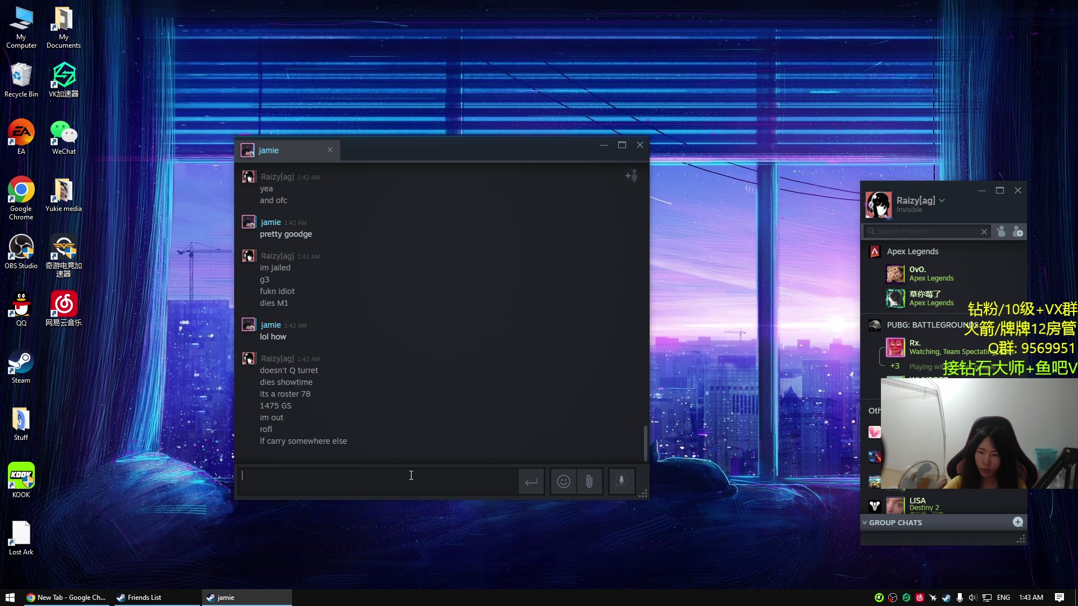Expand the +3 PUBG players group
Viewport: 1078px width, 606px height.
click(895, 366)
